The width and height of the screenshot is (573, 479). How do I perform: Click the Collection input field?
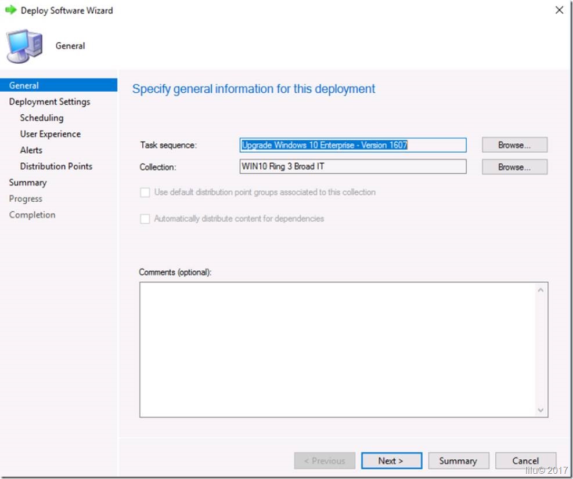point(353,166)
